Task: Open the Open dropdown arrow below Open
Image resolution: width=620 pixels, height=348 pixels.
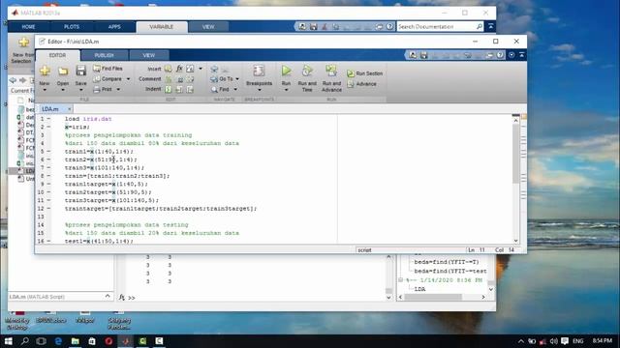Action: (63, 90)
